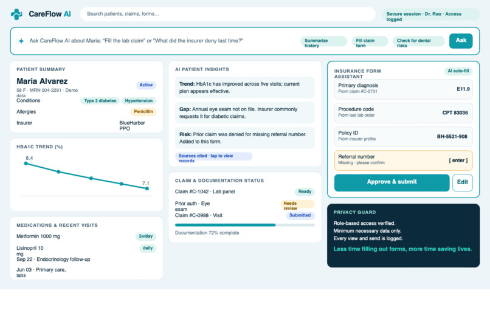The image size is (490, 324).
Task: Click Sources cited tap to view records
Action: point(213,158)
